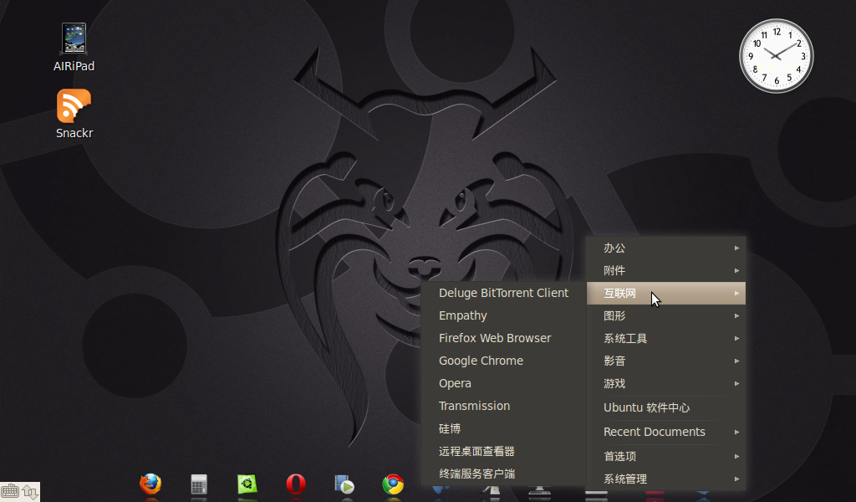Open the 首选项 submenu
The image size is (856, 502).
pyautogui.click(x=666, y=456)
